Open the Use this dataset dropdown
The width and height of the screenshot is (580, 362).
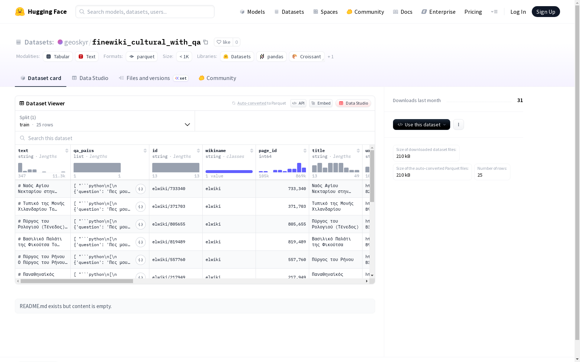click(422, 125)
